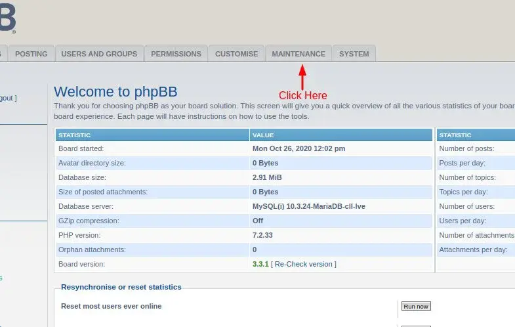Click the Attachments per day label
515x327 pixels.
click(x=473, y=250)
